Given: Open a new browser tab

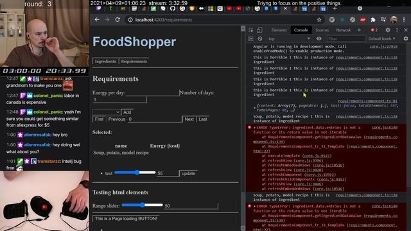Looking at the screenshot, I should click(x=335, y=8).
